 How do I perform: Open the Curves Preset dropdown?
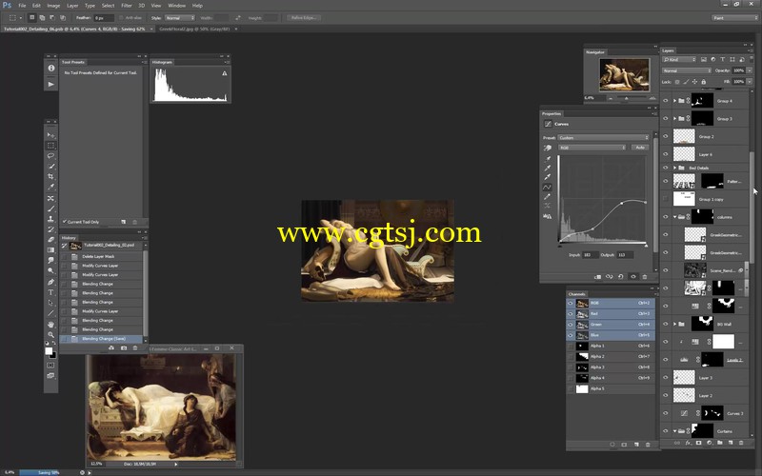(603, 137)
